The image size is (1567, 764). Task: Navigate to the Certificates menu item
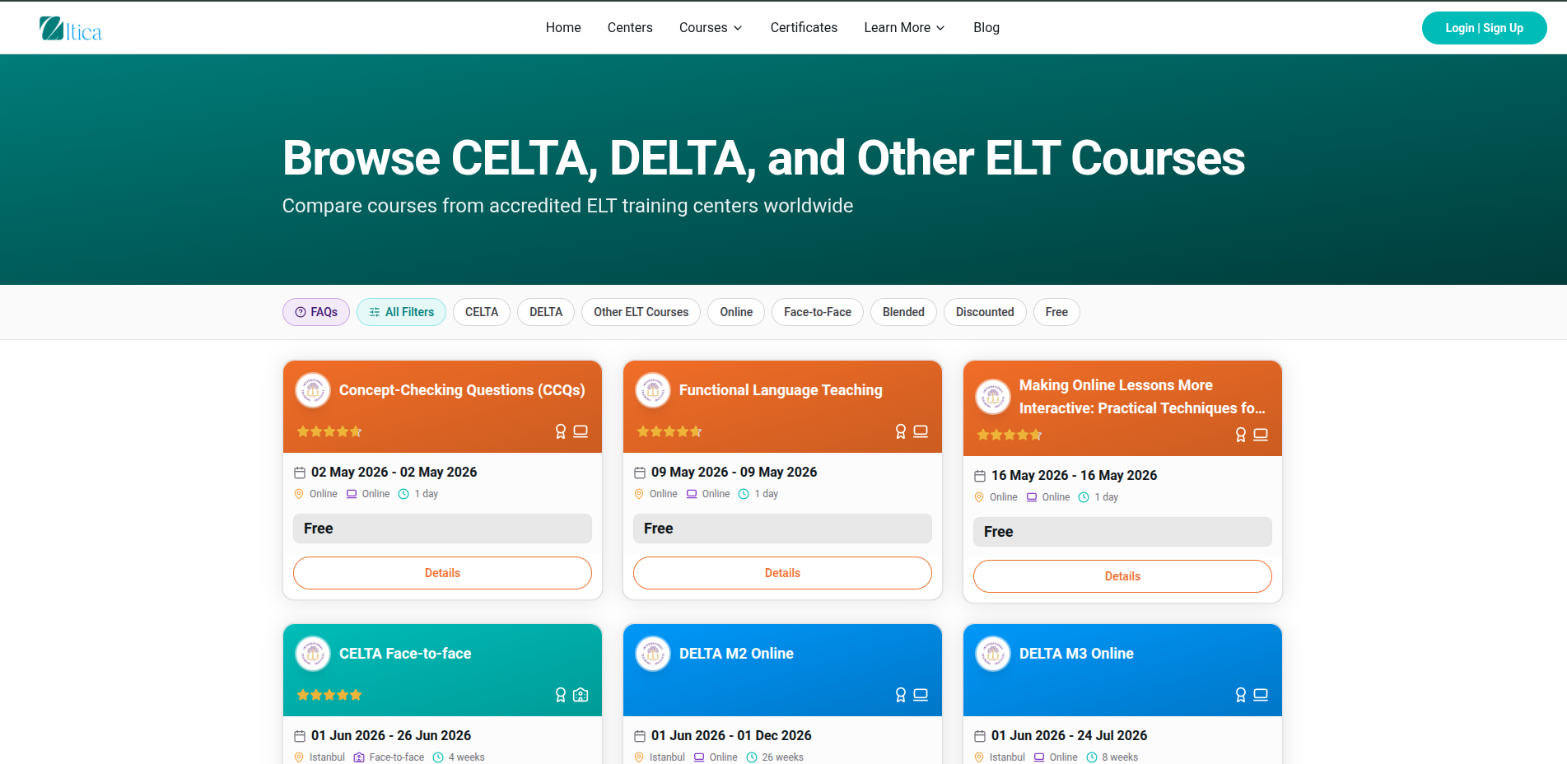(804, 27)
